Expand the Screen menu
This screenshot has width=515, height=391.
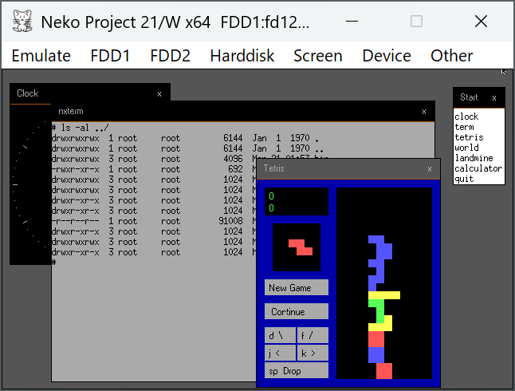point(317,56)
